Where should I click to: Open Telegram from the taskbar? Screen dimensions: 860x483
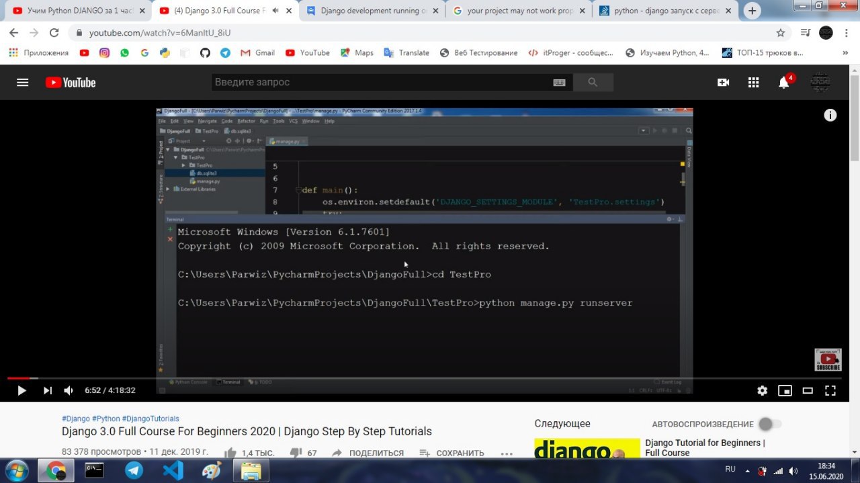[x=134, y=470]
